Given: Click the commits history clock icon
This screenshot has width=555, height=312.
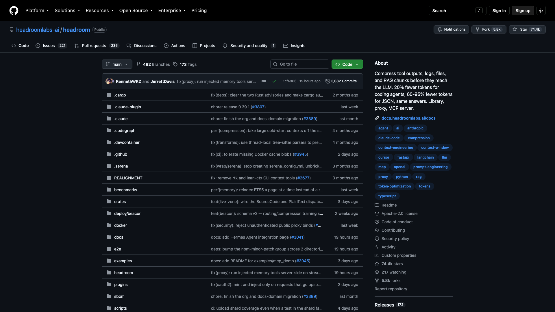Looking at the screenshot, I should (328, 81).
